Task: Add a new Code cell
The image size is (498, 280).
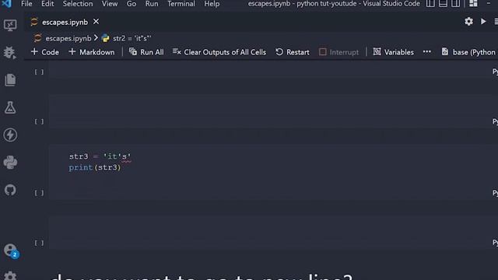Action: (x=45, y=52)
